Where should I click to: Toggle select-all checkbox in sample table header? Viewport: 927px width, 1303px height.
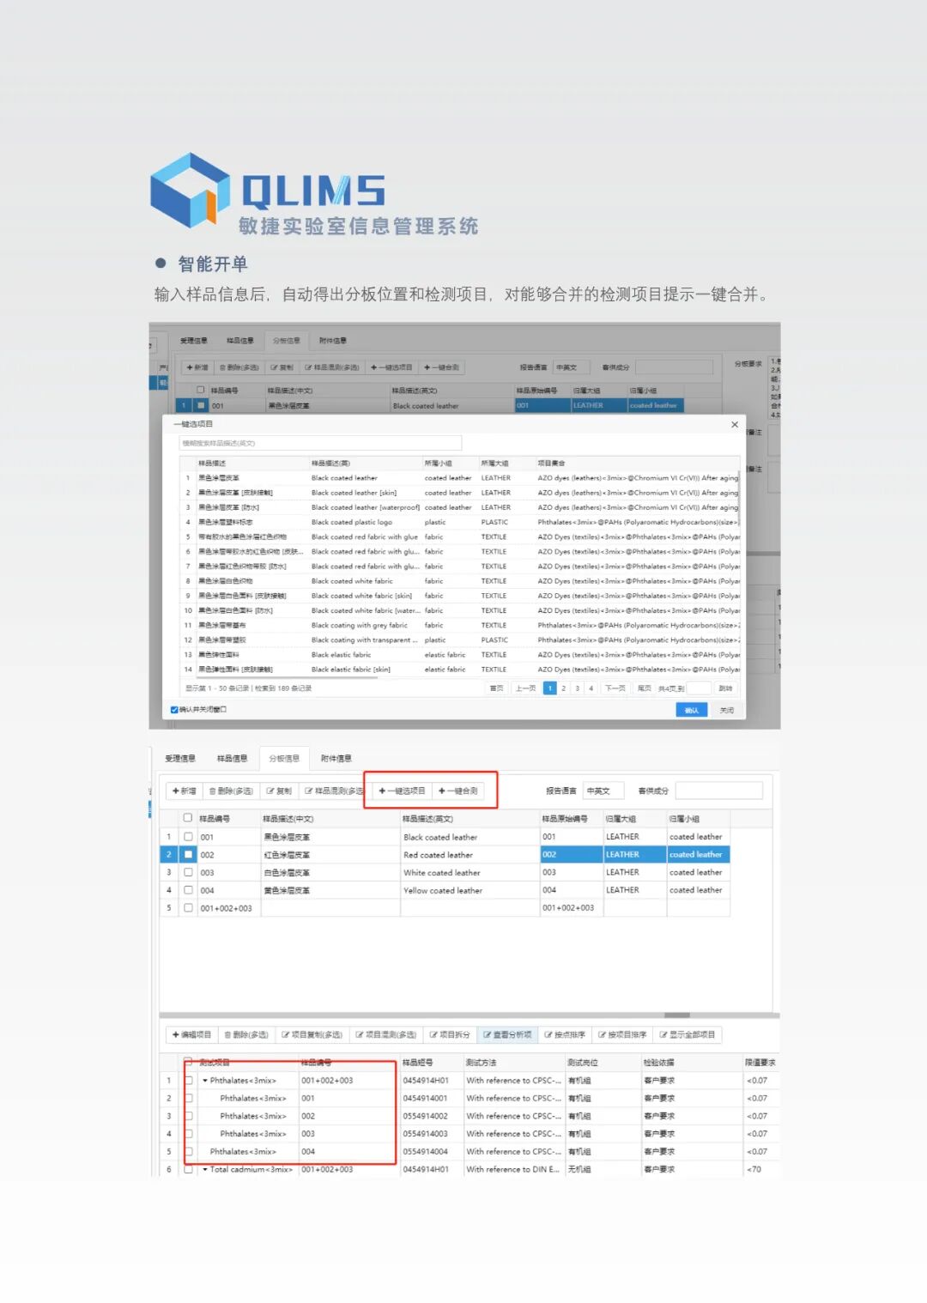[188, 818]
